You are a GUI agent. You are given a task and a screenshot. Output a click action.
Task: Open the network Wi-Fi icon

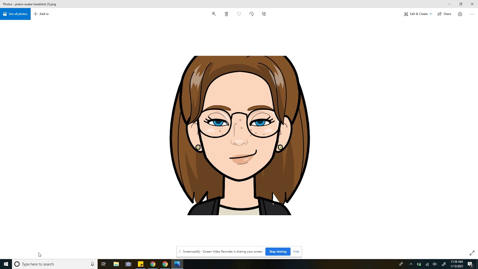click(x=427, y=264)
